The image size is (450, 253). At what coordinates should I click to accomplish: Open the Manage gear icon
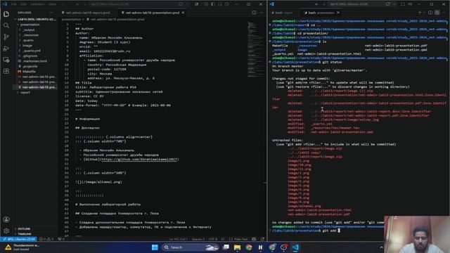coord(6,231)
